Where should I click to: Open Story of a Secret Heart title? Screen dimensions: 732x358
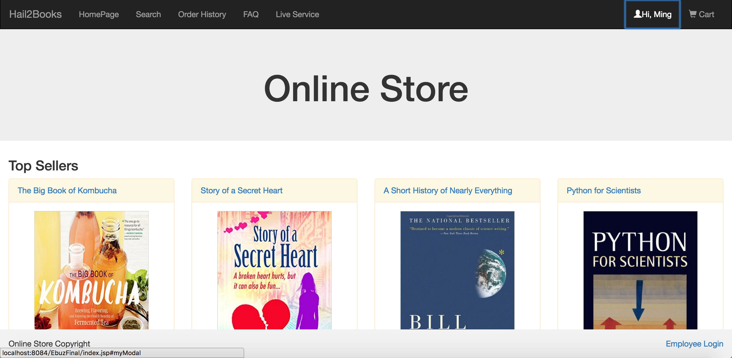click(241, 190)
